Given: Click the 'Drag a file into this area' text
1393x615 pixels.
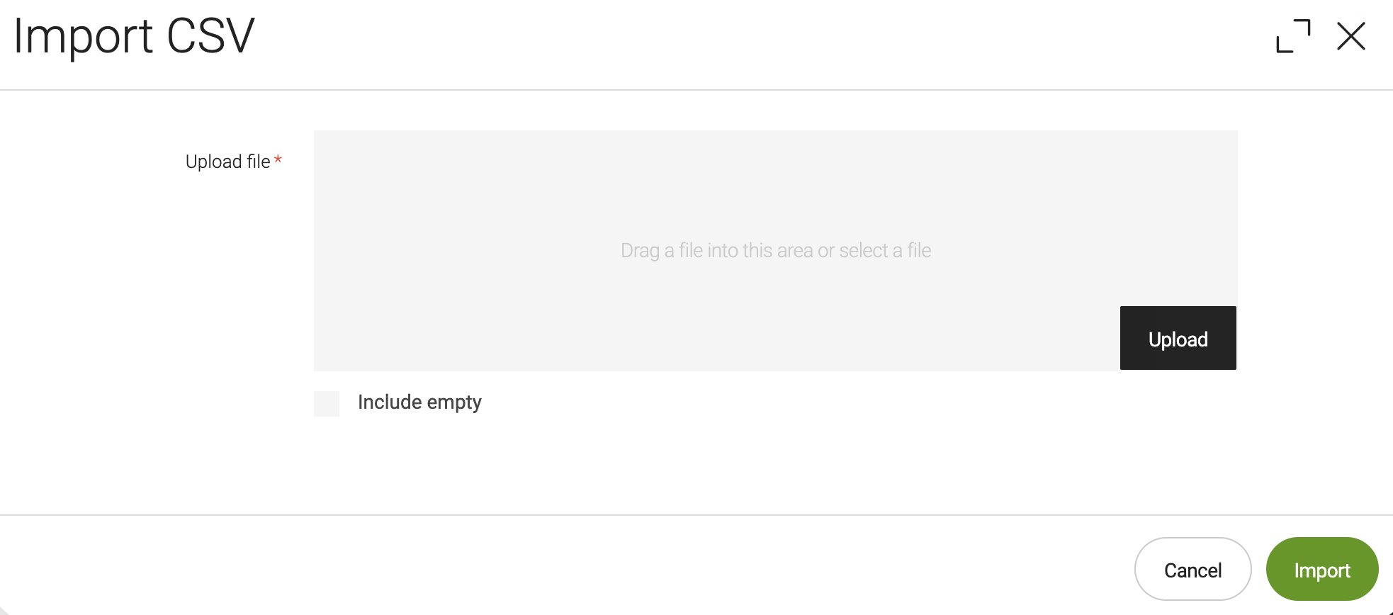Looking at the screenshot, I should coord(775,251).
